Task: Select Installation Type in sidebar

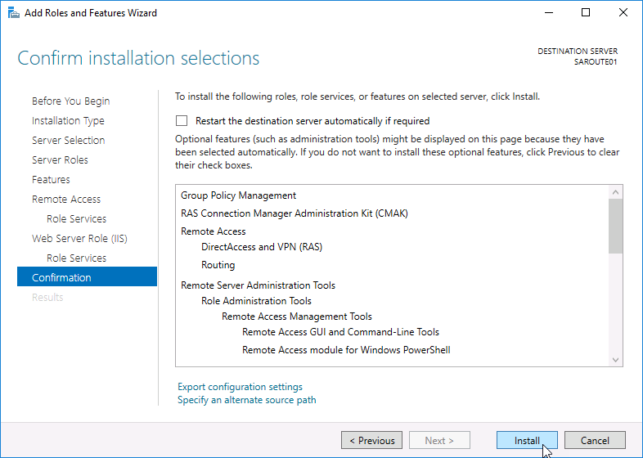Action: 68,121
